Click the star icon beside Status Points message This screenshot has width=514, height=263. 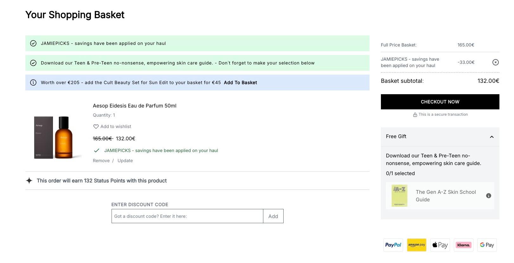tap(29, 180)
